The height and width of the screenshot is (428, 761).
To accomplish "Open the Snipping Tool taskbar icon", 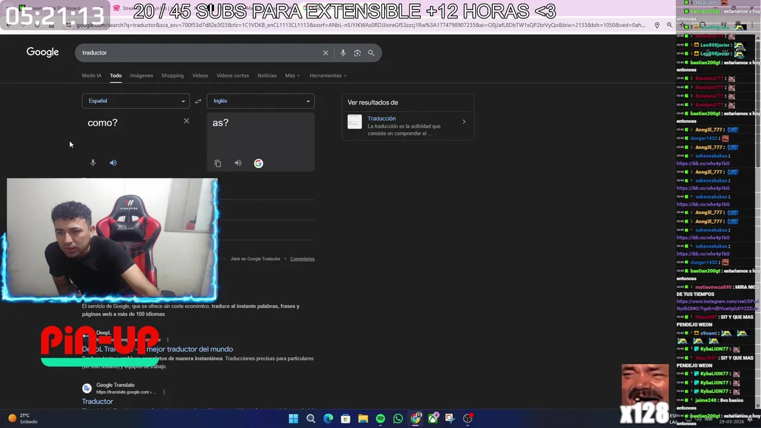I will point(450,418).
